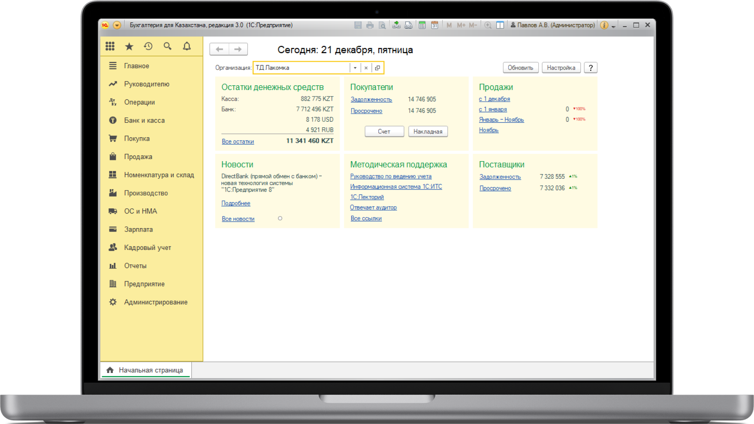Open the calculator icon in the title toolbar
754x424 pixels.
(422, 25)
